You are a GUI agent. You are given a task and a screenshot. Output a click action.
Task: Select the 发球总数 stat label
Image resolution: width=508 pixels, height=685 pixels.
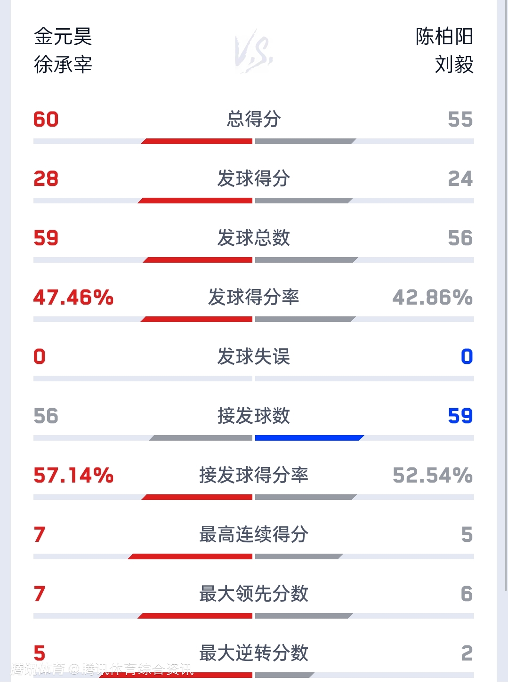coord(254,238)
